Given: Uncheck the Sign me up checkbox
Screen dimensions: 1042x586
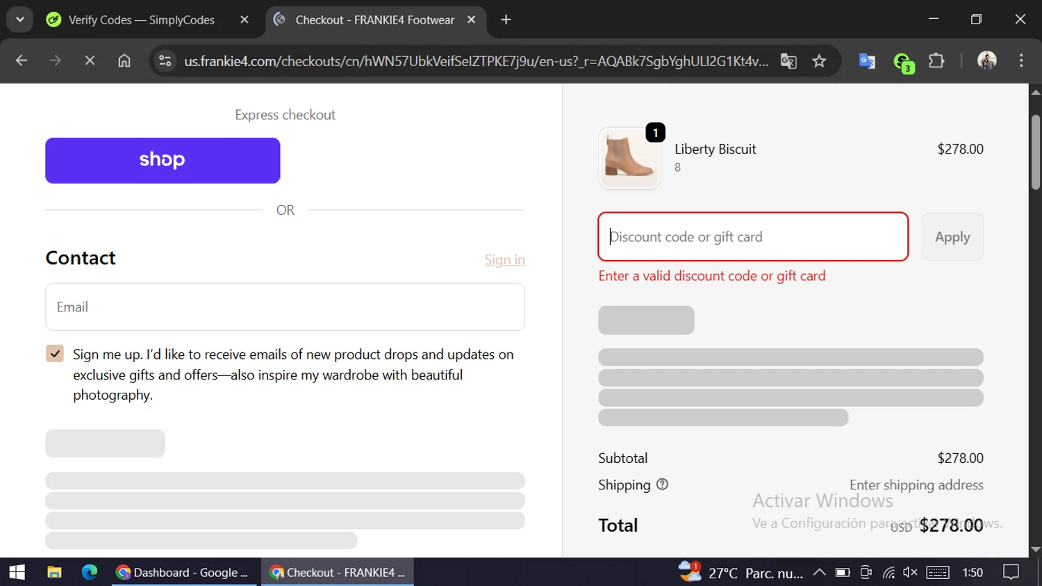Looking at the screenshot, I should click(55, 354).
